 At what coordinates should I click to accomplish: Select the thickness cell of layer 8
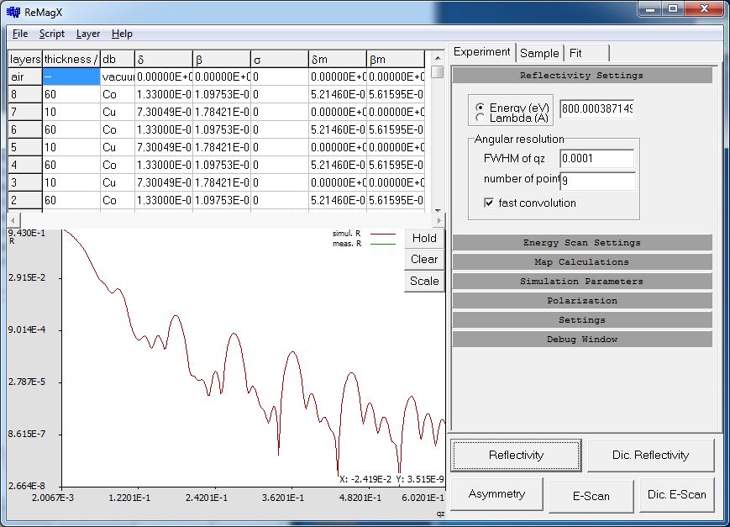click(71, 95)
